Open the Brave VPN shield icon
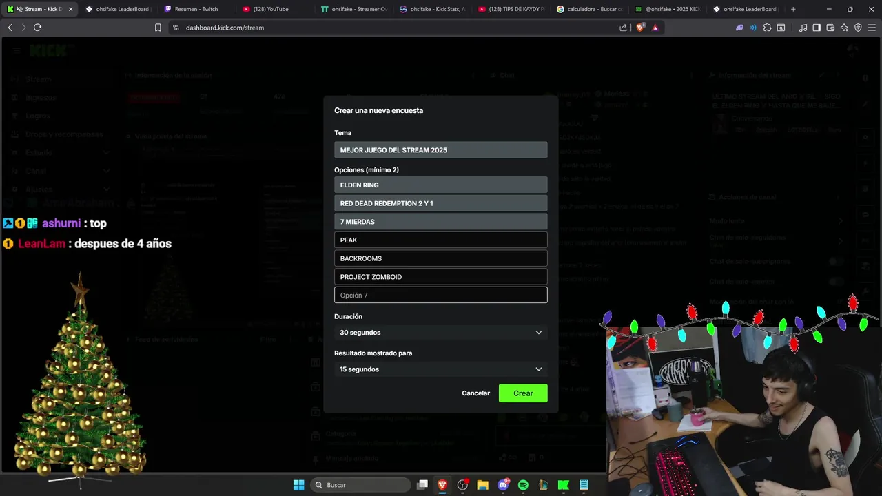 858,28
